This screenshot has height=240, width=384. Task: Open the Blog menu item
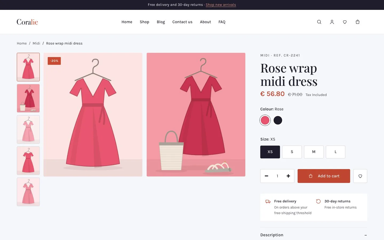(161, 22)
